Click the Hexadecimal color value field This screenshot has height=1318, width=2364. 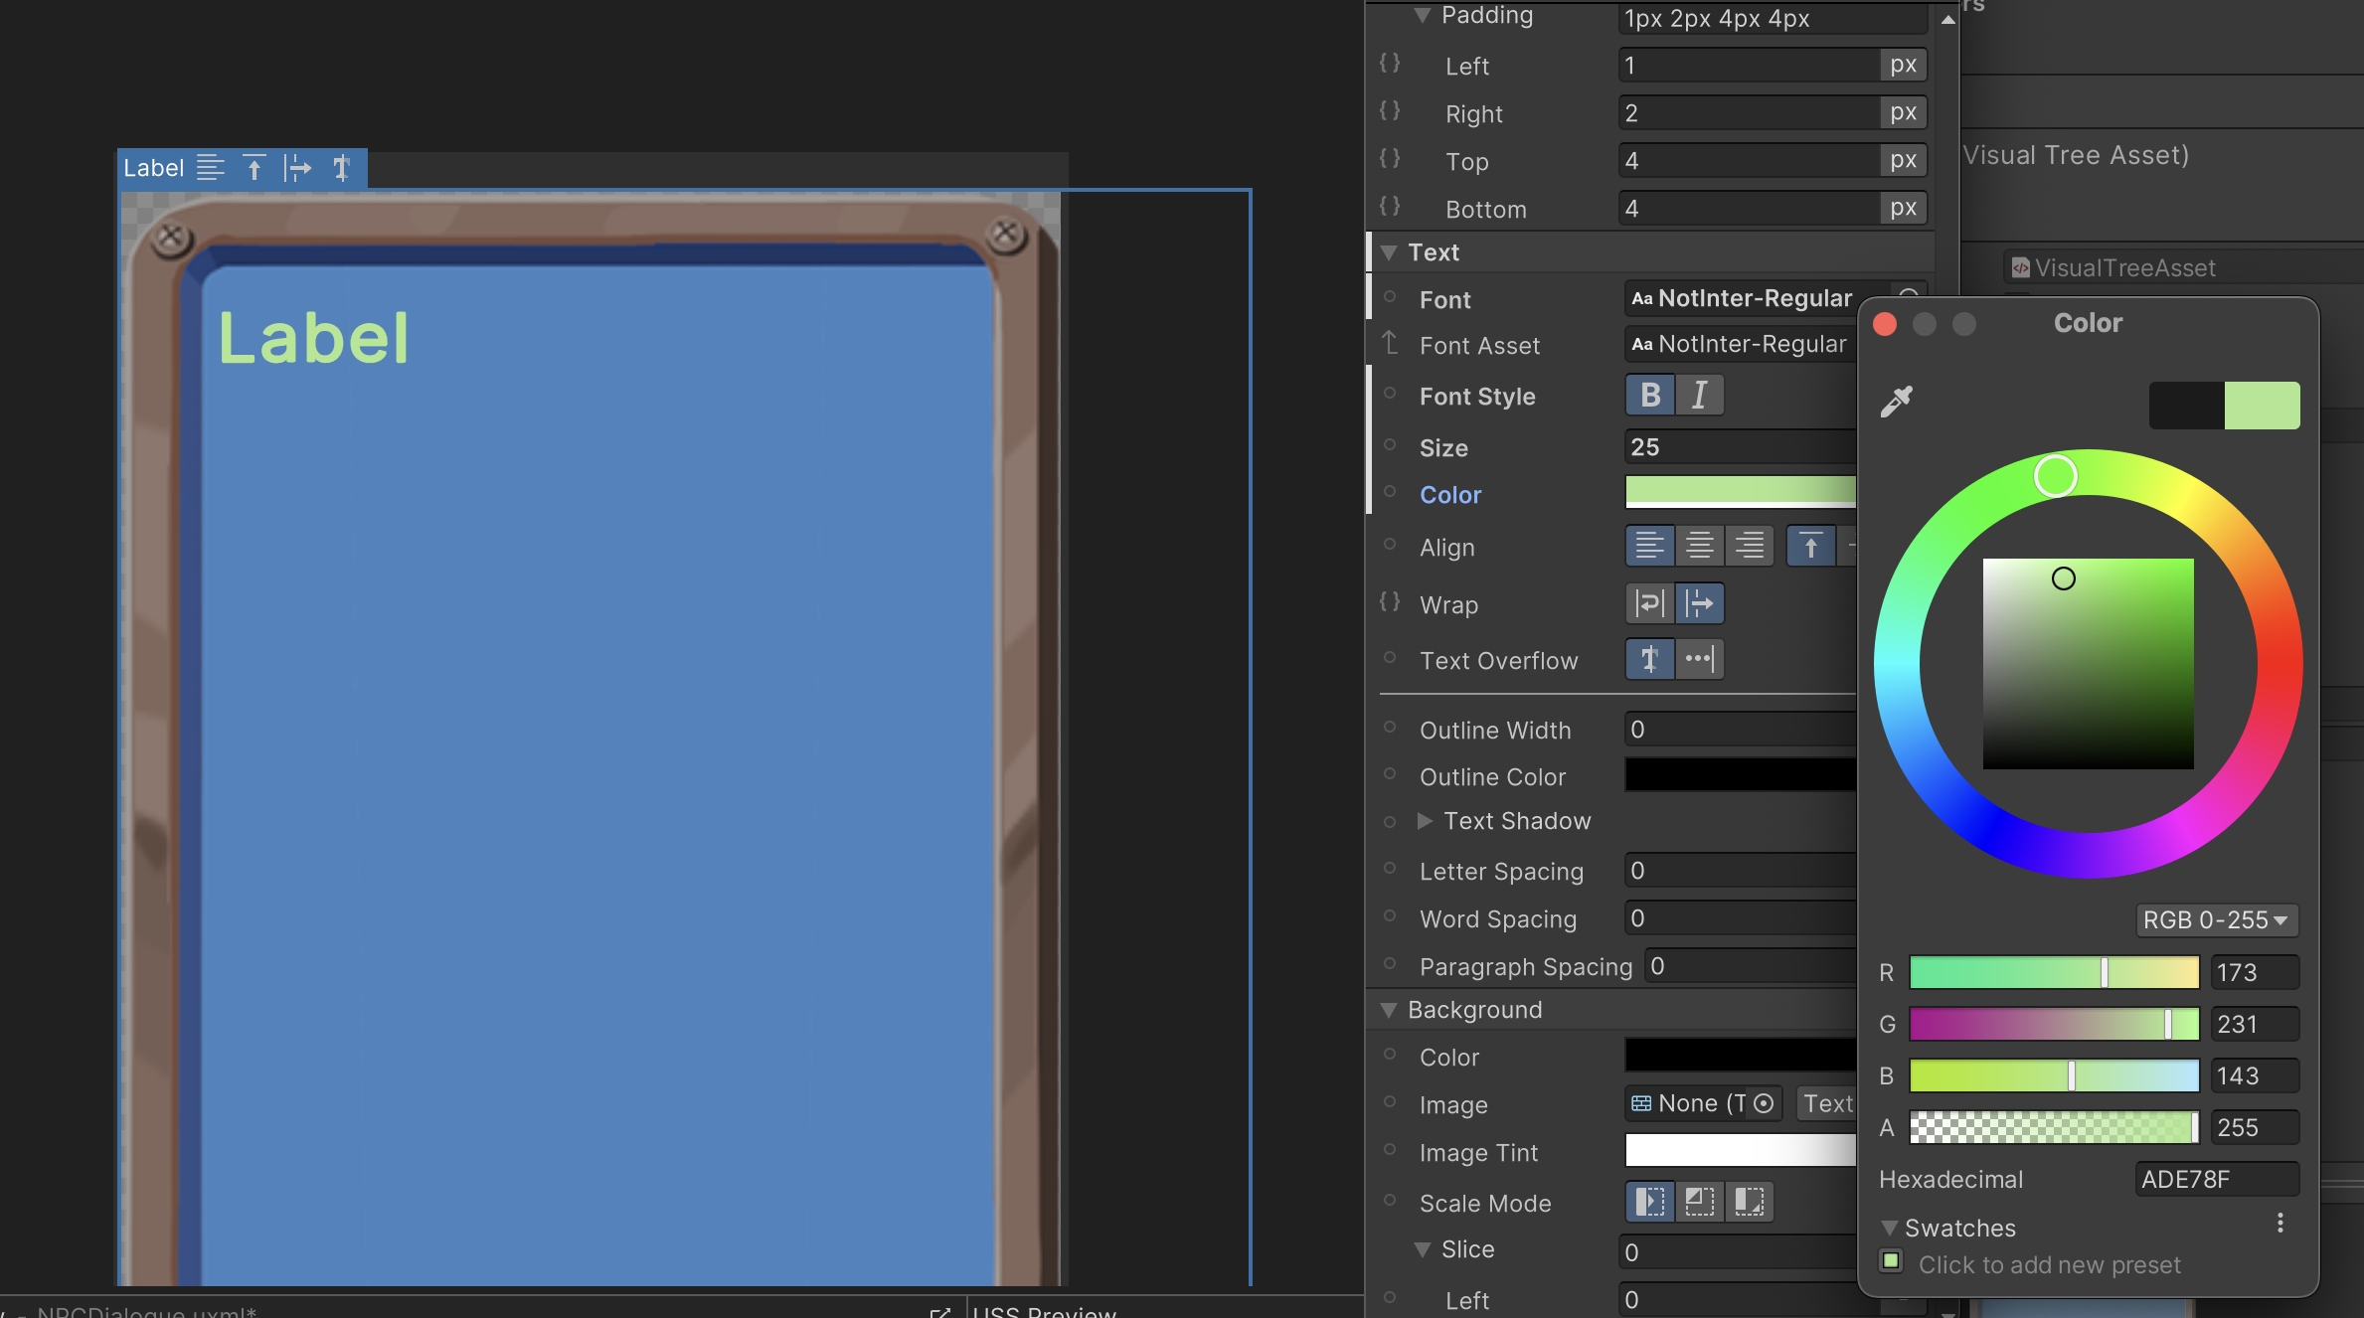point(2216,1179)
